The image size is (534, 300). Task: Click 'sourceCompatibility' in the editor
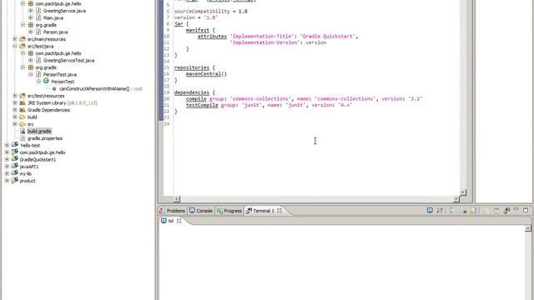(202, 11)
